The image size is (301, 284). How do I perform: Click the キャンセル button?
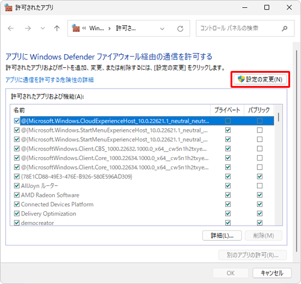(272, 273)
